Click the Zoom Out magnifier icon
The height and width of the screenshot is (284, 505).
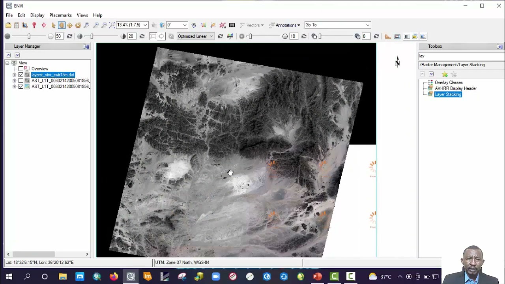[104, 25]
